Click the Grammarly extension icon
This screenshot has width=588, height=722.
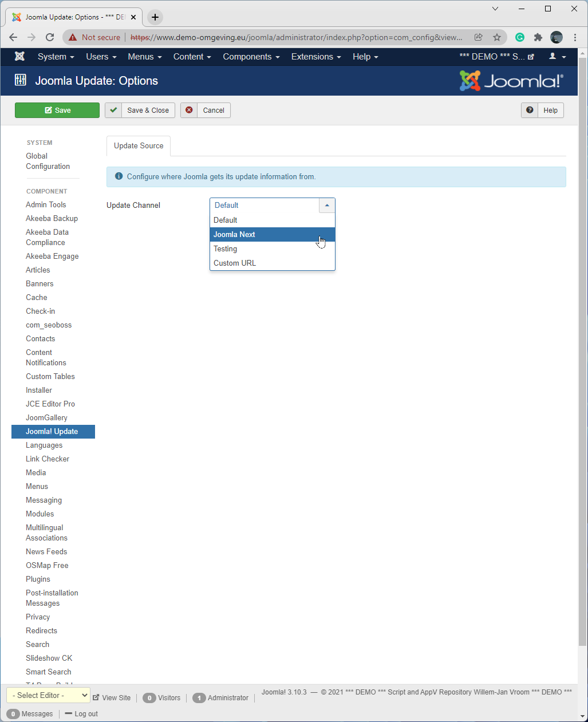tap(520, 37)
